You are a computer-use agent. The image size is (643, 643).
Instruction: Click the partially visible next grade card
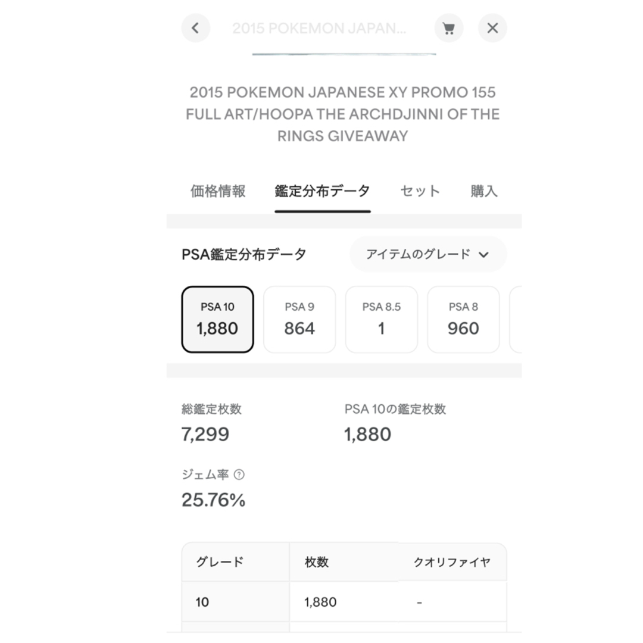point(516,319)
